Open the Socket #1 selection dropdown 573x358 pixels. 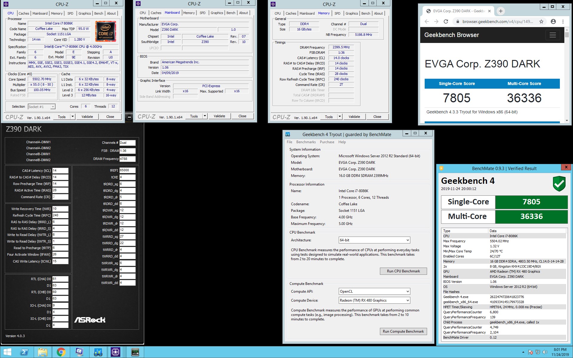pos(41,107)
